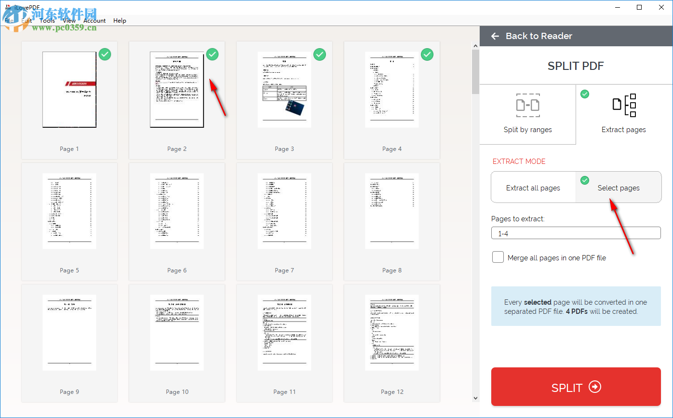Click the "Pages to extract" input field
This screenshot has width=673, height=418.
pyautogui.click(x=576, y=233)
